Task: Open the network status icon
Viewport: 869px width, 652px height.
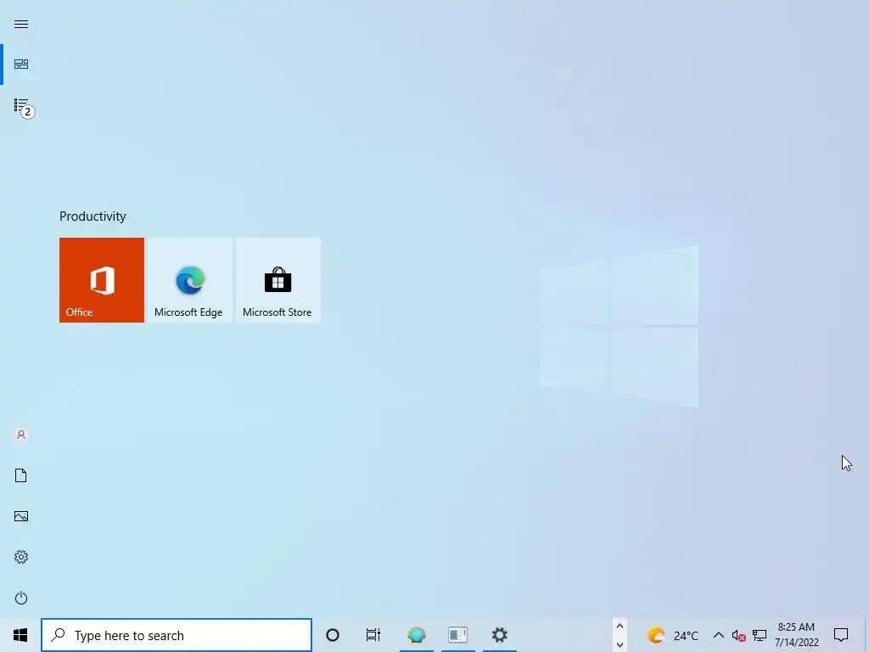Action: pos(760,635)
